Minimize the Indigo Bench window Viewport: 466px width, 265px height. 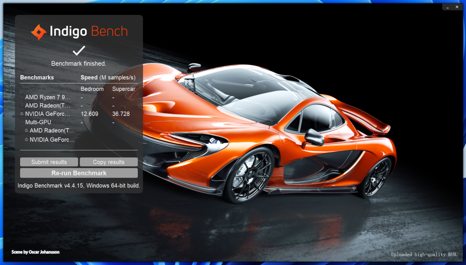[447, 7]
